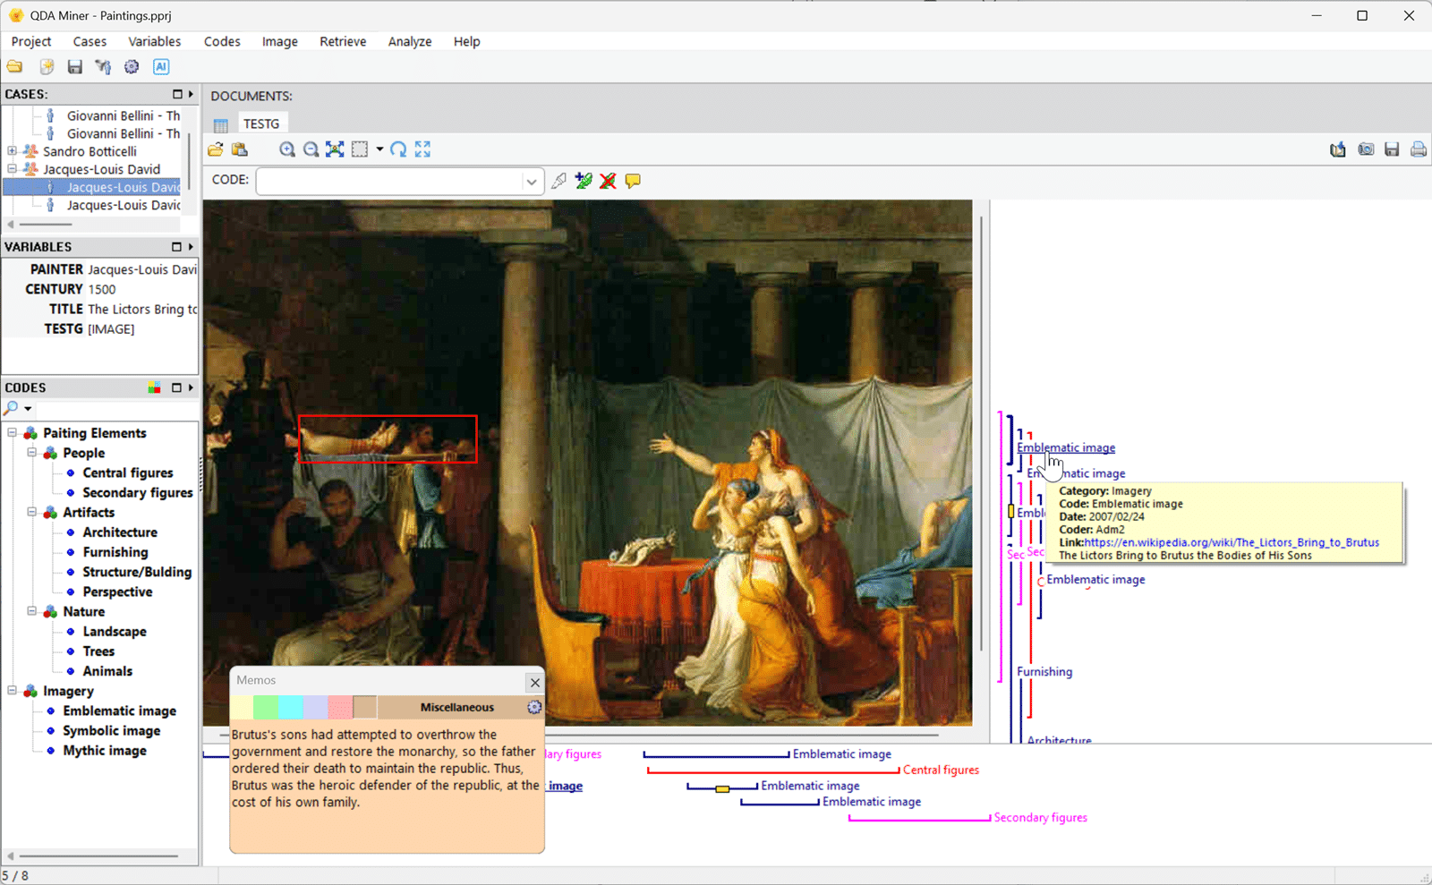Select the Furnishing code in the tree

tap(115, 553)
